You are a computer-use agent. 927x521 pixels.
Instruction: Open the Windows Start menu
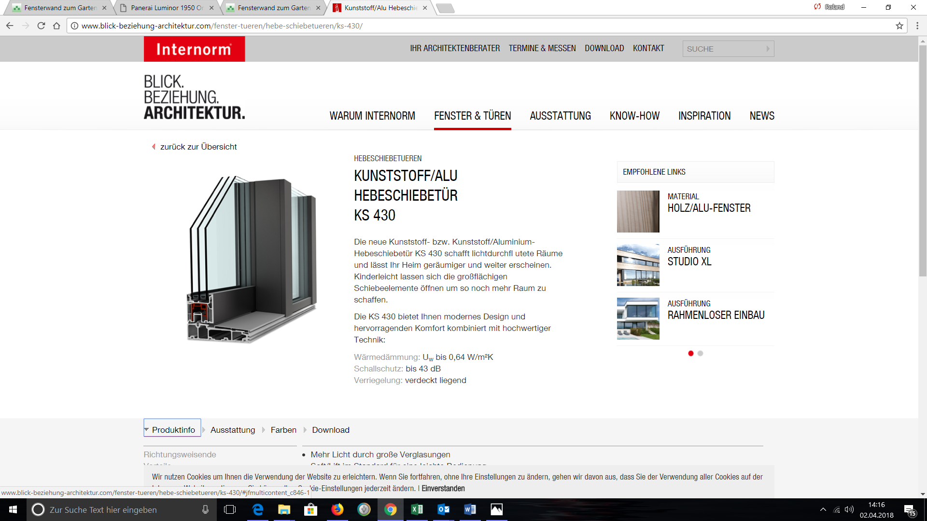[13, 509]
